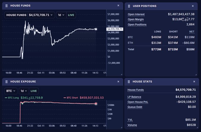This screenshot has height=132, width=201.
Task: Open the BTC asset dropdown in House Exposure
Action: [x=11, y=91]
